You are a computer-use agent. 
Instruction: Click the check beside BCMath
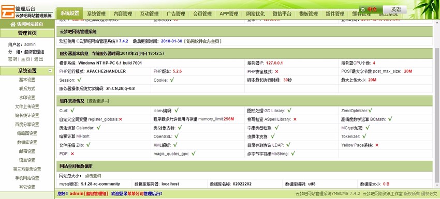pyautogui.click(x=390, y=119)
